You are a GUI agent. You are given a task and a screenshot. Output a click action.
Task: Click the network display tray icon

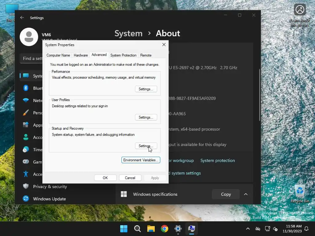point(267,229)
